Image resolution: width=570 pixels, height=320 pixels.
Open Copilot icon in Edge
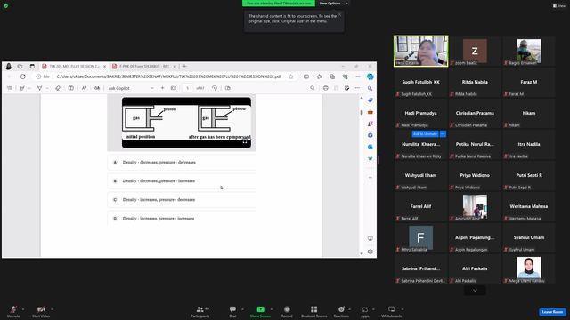[x=370, y=76]
